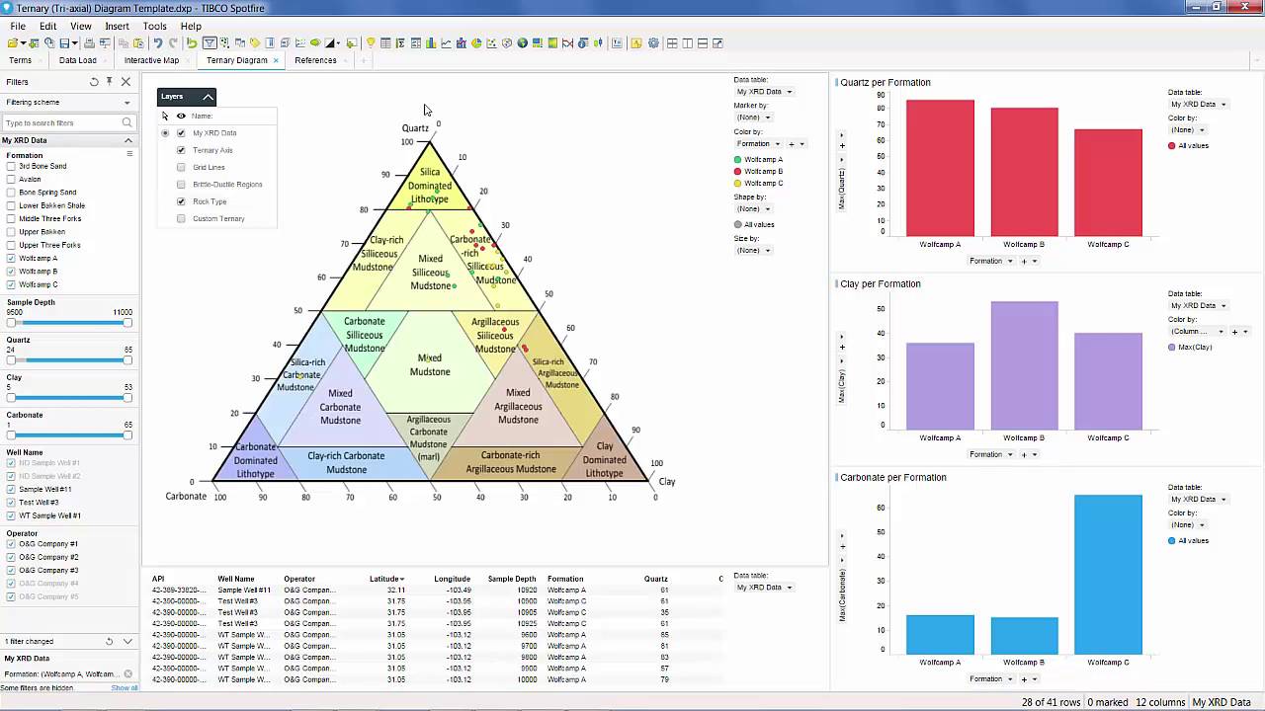Click the Redo arrow in toolbar
The height and width of the screenshot is (711, 1265).
(x=173, y=43)
